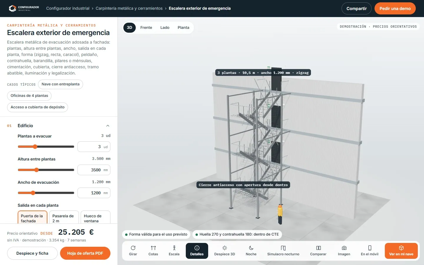The width and height of the screenshot is (424, 265).
Task: Switch to the Planta view tab
Action: click(183, 28)
